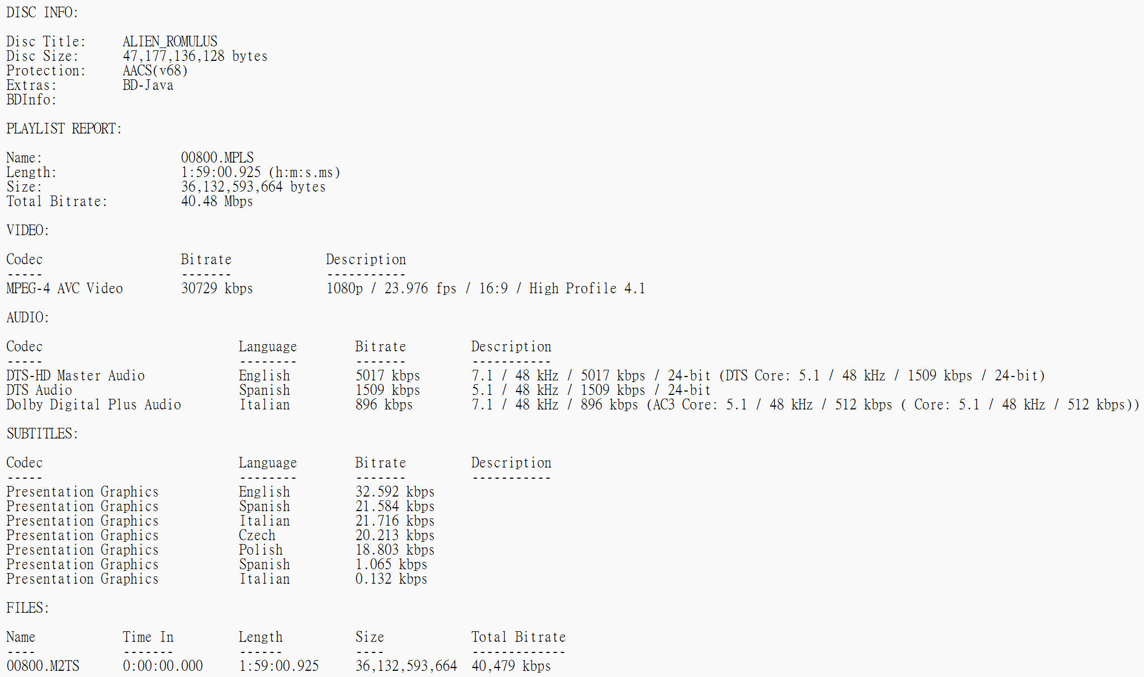Click the SUBTITLES section heading
This screenshot has width=1144, height=677.
point(42,434)
